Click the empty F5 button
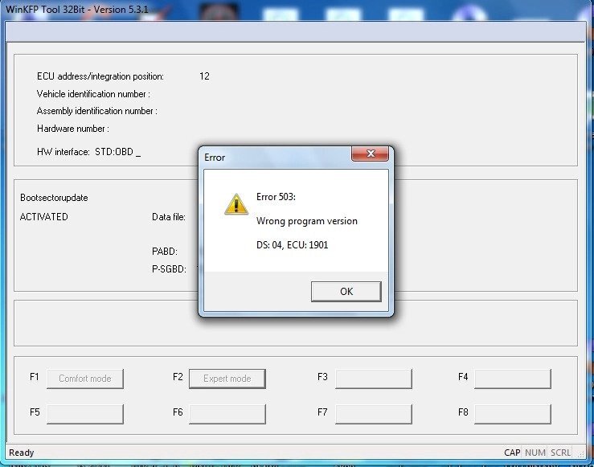The height and width of the screenshot is (467, 594). [84, 413]
